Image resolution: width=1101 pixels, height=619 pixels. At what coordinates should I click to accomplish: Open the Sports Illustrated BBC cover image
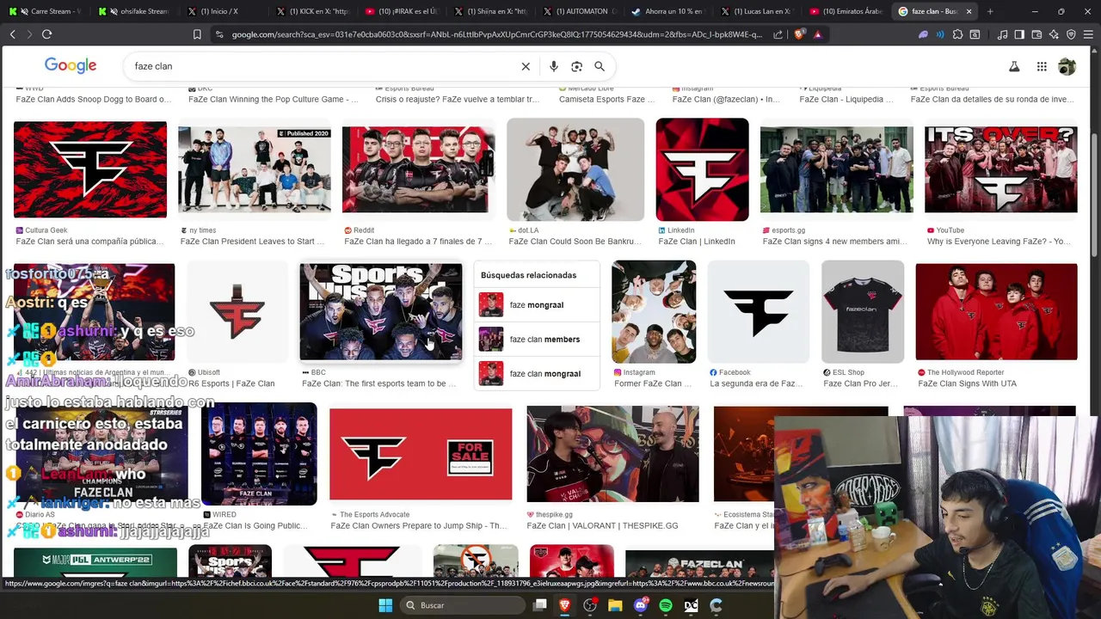(381, 312)
